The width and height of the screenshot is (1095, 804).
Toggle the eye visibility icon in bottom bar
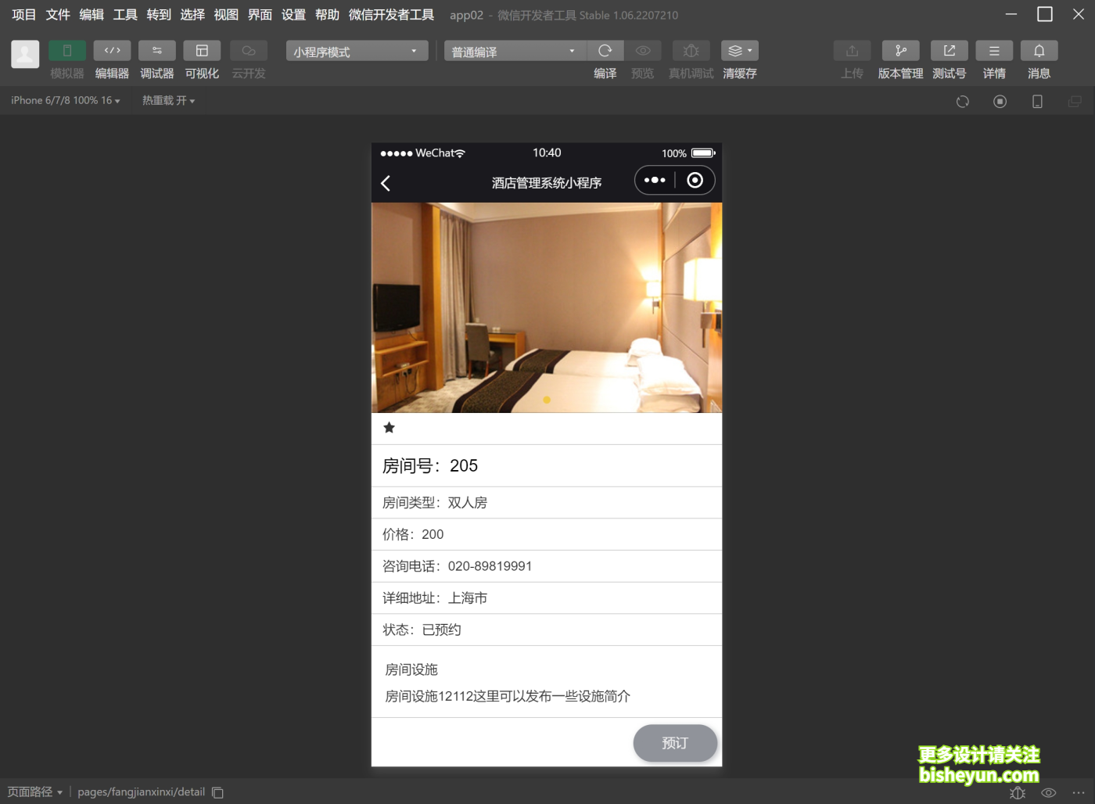click(x=1048, y=791)
